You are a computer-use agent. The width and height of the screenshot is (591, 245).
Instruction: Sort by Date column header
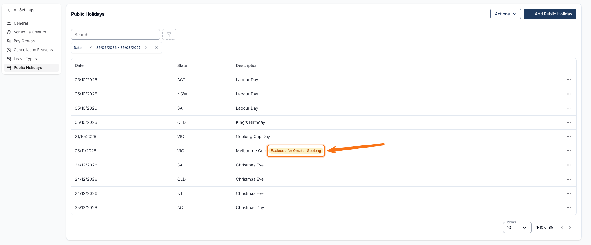79,65
